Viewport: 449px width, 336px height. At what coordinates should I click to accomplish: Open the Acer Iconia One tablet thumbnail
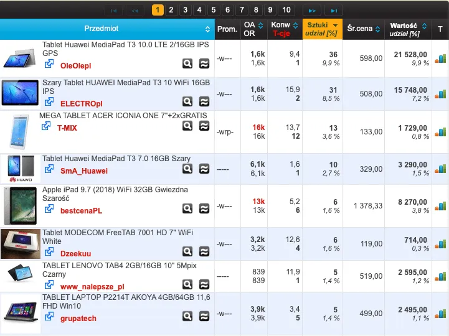coord(19,132)
